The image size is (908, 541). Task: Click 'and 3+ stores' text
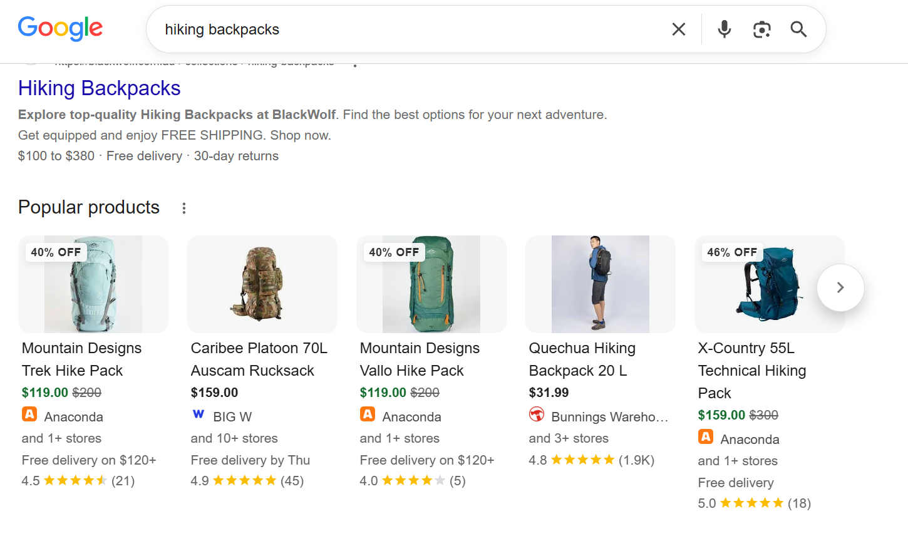click(569, 438)
